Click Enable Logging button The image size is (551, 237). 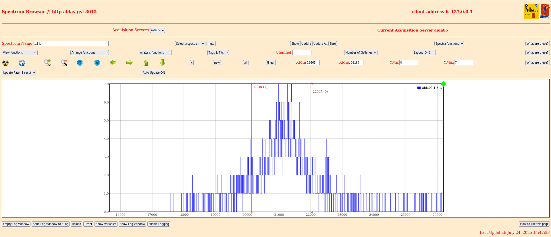click(159, 224)
